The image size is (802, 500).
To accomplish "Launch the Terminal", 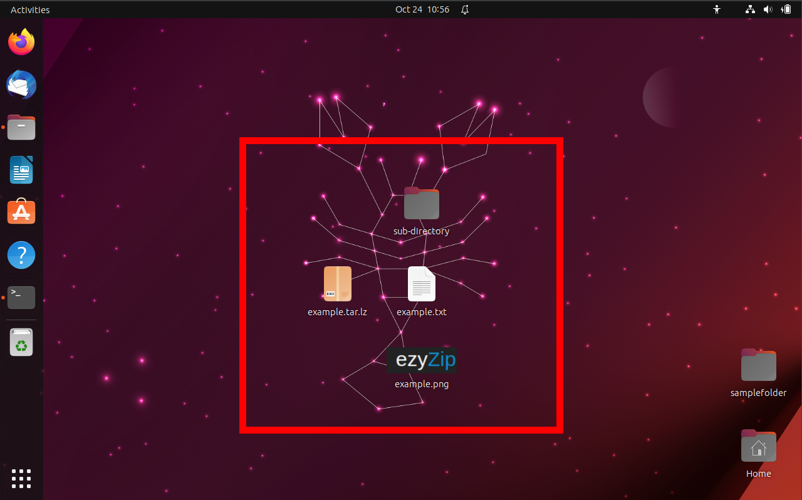I will [21, 298].
